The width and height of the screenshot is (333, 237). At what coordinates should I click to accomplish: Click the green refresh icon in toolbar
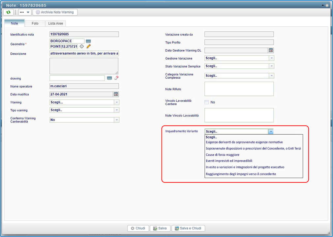tap(9, 12)
